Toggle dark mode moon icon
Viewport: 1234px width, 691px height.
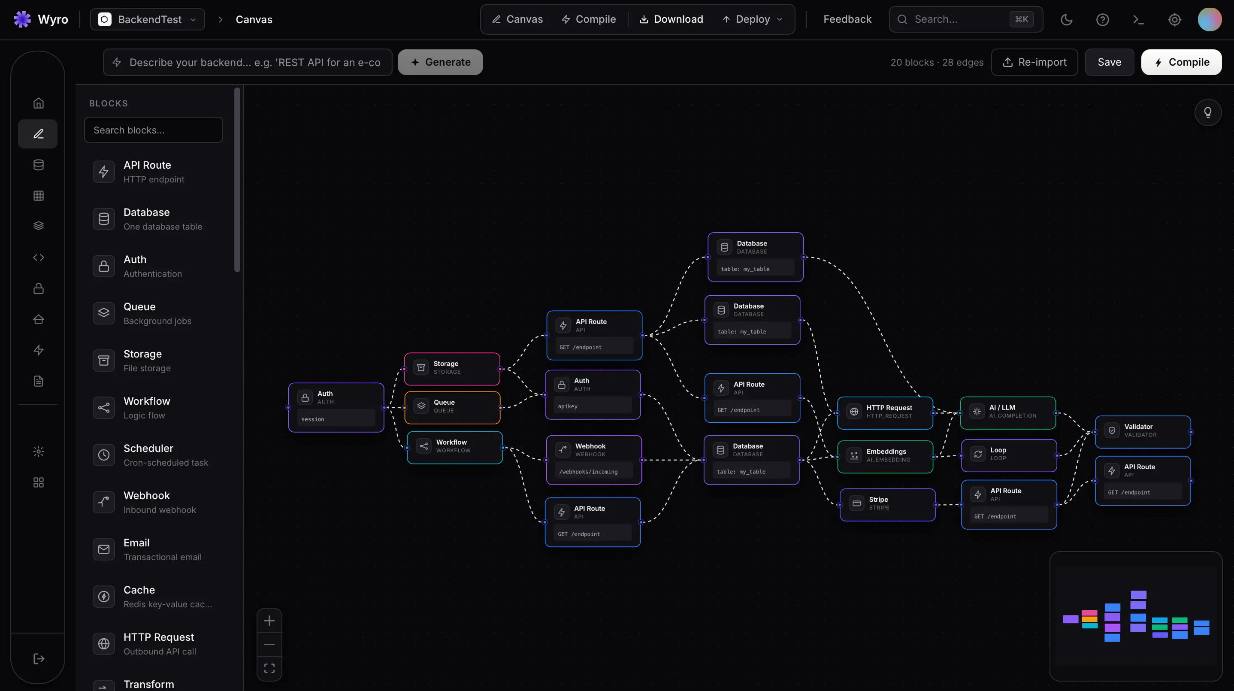click(x=1066, y=20)
